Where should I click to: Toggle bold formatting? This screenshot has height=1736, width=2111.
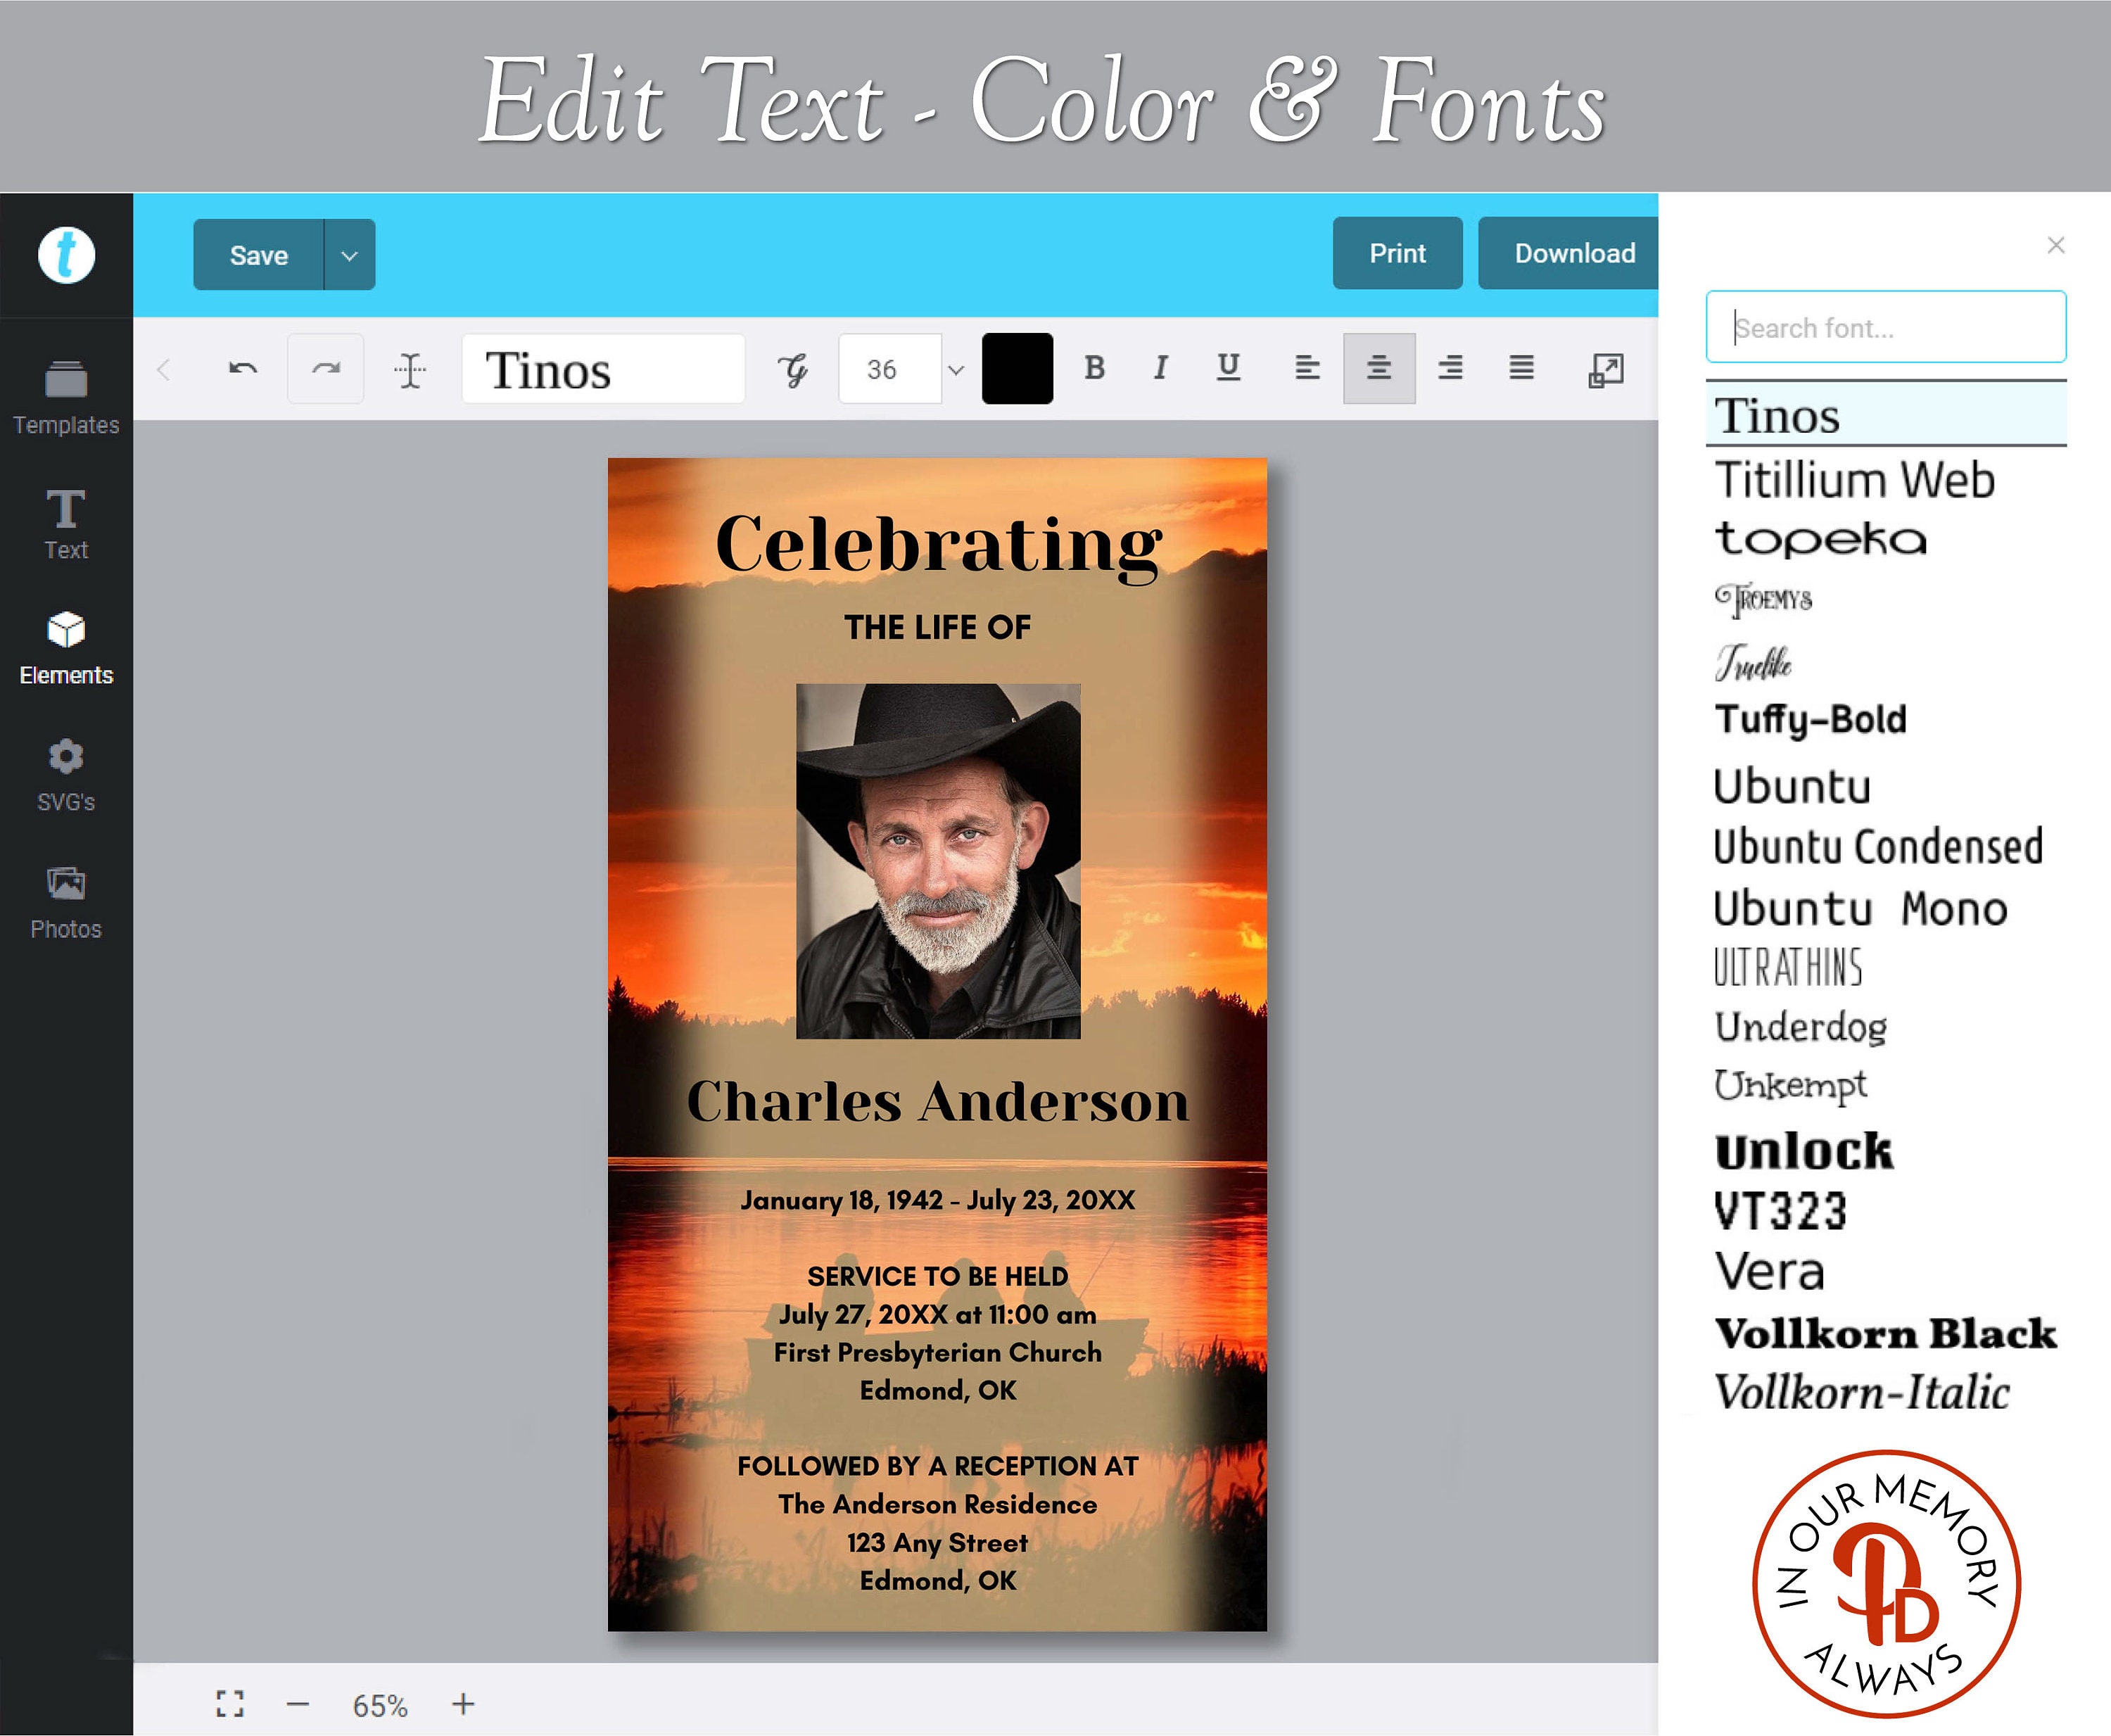1095,368
